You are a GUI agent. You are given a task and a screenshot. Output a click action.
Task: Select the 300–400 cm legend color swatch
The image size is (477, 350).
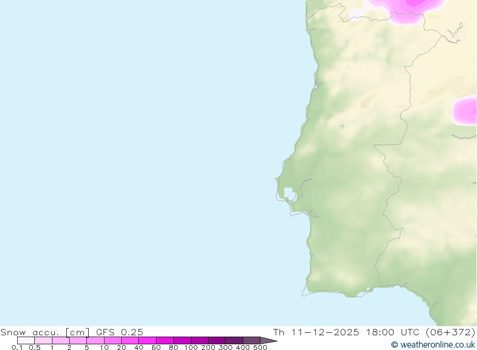[234, 340]
